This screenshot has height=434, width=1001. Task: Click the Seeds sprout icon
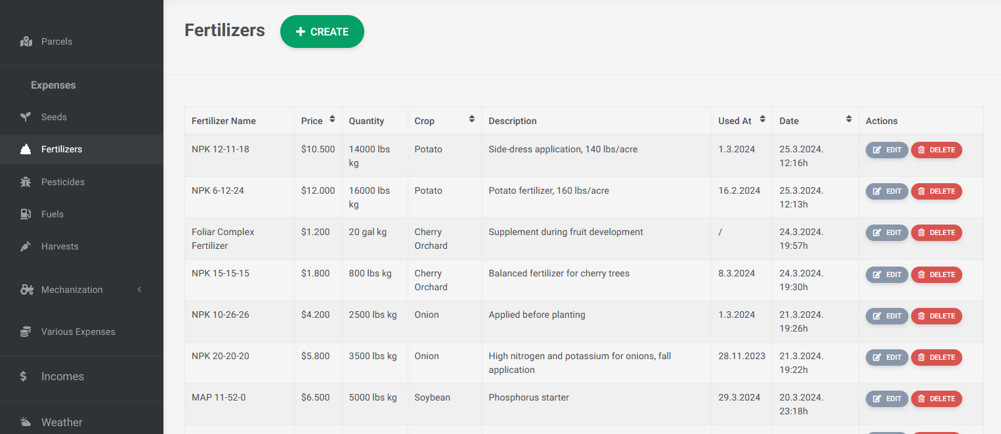[x=26, y=117]
